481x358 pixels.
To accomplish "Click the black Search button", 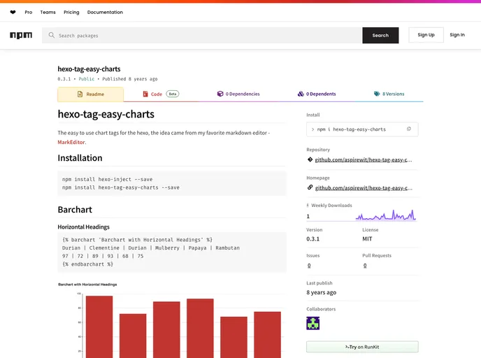I will [x=380, y=35].
